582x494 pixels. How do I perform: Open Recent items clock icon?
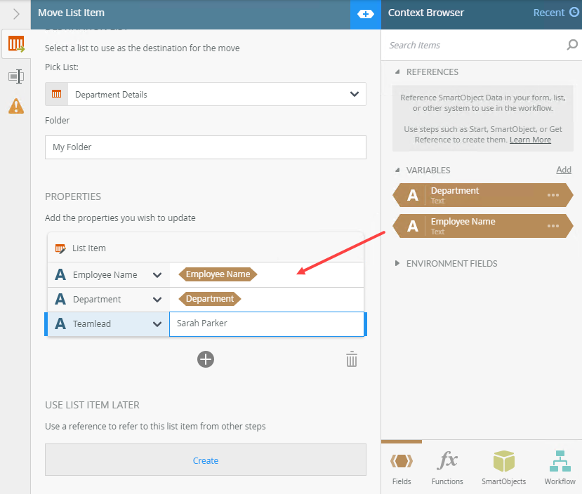tap(574, 13)
